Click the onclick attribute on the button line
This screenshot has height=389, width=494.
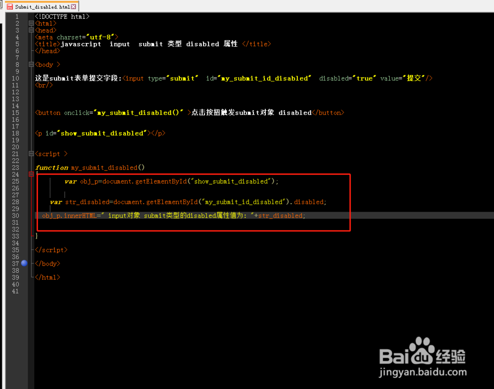(123, 113)
